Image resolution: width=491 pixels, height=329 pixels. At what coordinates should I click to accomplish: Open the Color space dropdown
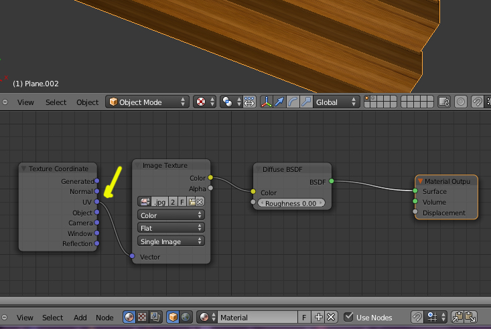tap(171, 215)
